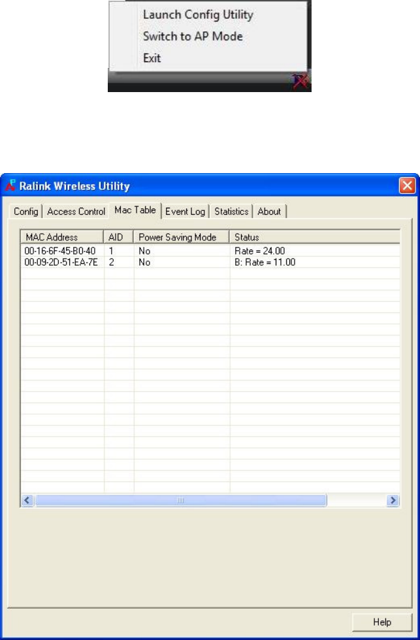The height and width of the screenshot is (640, 420).
Task: Close the Ralink Wireless Utility window
Action: 407,185
